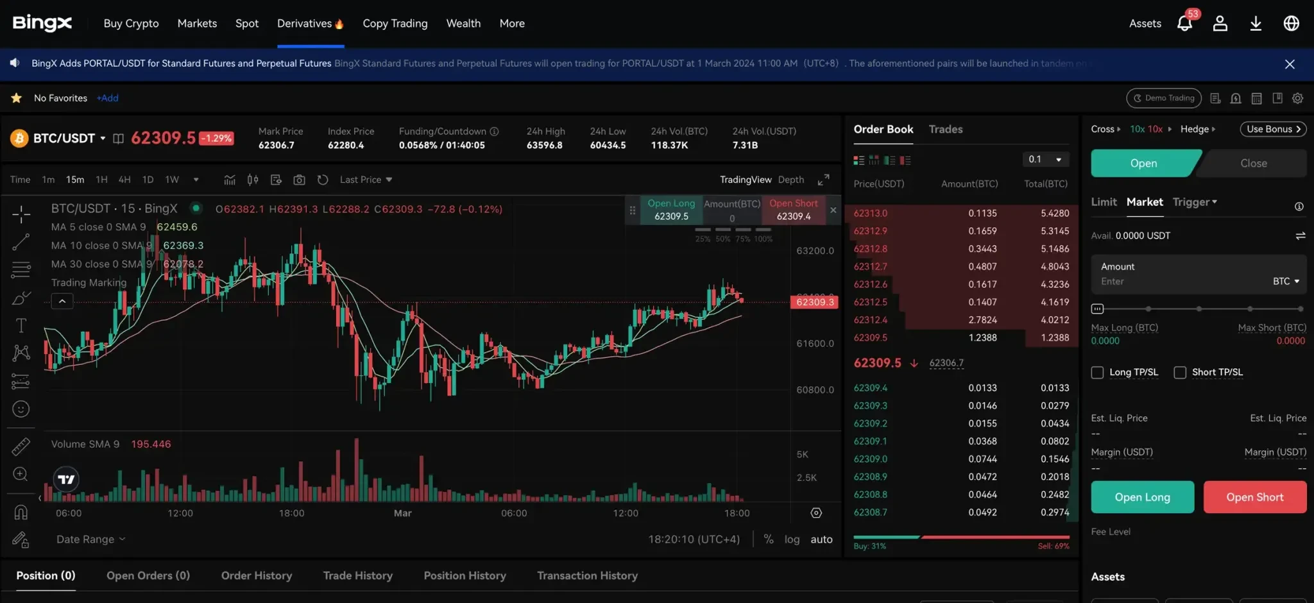Select the Limit order tab
This screenshot has height=603, width=1314.
pos(1104,202)
